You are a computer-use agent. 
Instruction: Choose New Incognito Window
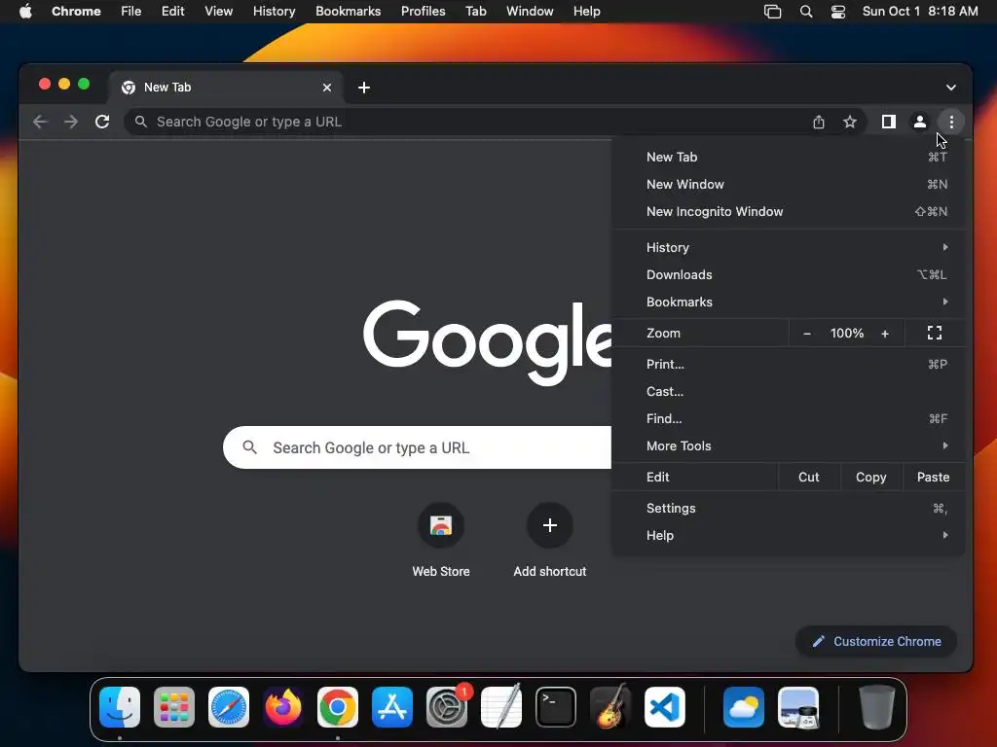(789, 211)
